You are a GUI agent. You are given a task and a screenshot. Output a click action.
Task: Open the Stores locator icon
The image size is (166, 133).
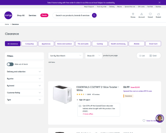(x=133, y=15)
